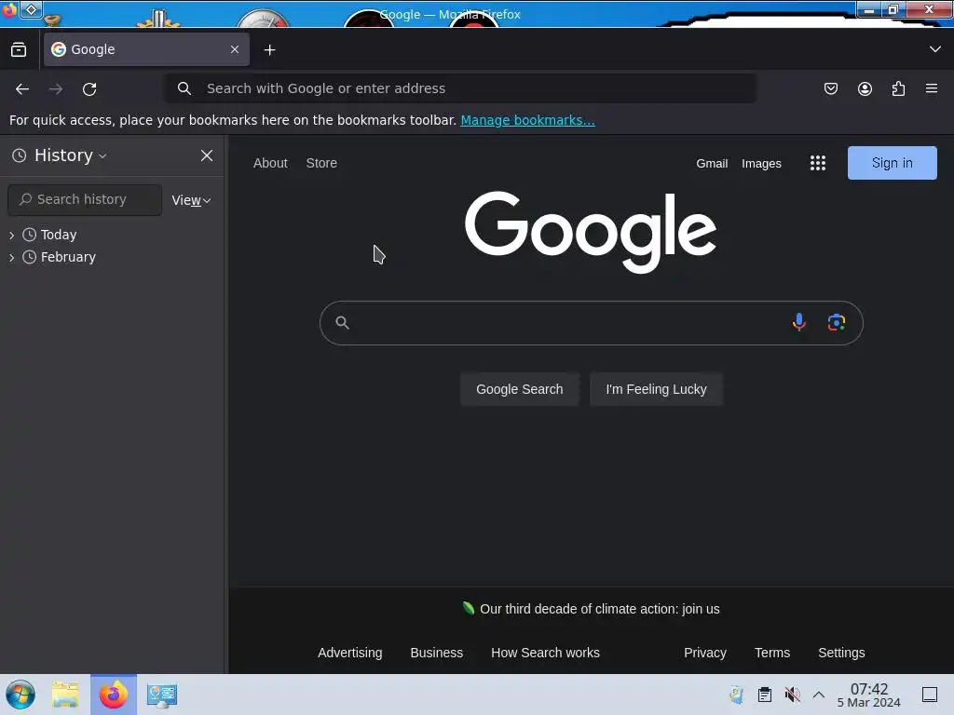954x715 pixels.
Task: Open Gmail link
Action: click(712, 164)
